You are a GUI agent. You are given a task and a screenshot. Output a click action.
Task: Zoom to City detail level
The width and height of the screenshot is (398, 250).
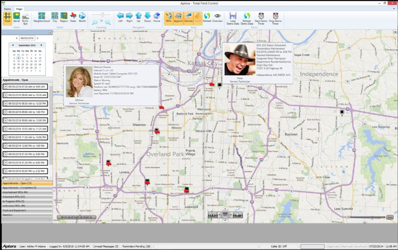coord(55,18)
